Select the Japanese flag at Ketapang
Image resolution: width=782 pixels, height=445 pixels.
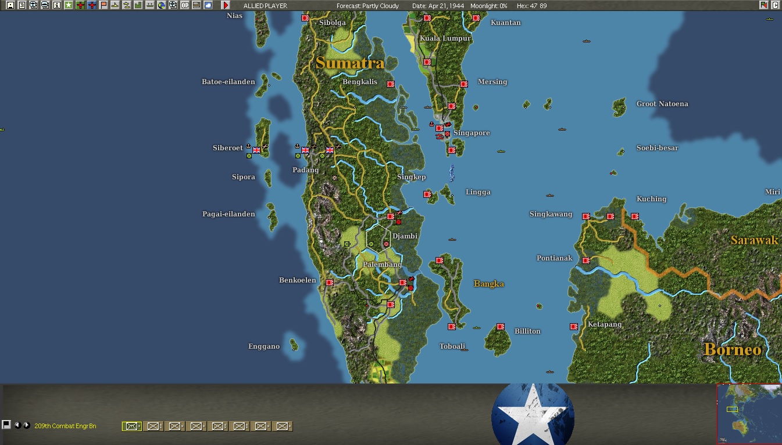tap(574, 327)
